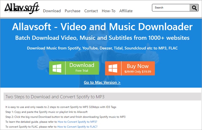Click Two Steps to Download and Convert heading

[x=55, y=97]
